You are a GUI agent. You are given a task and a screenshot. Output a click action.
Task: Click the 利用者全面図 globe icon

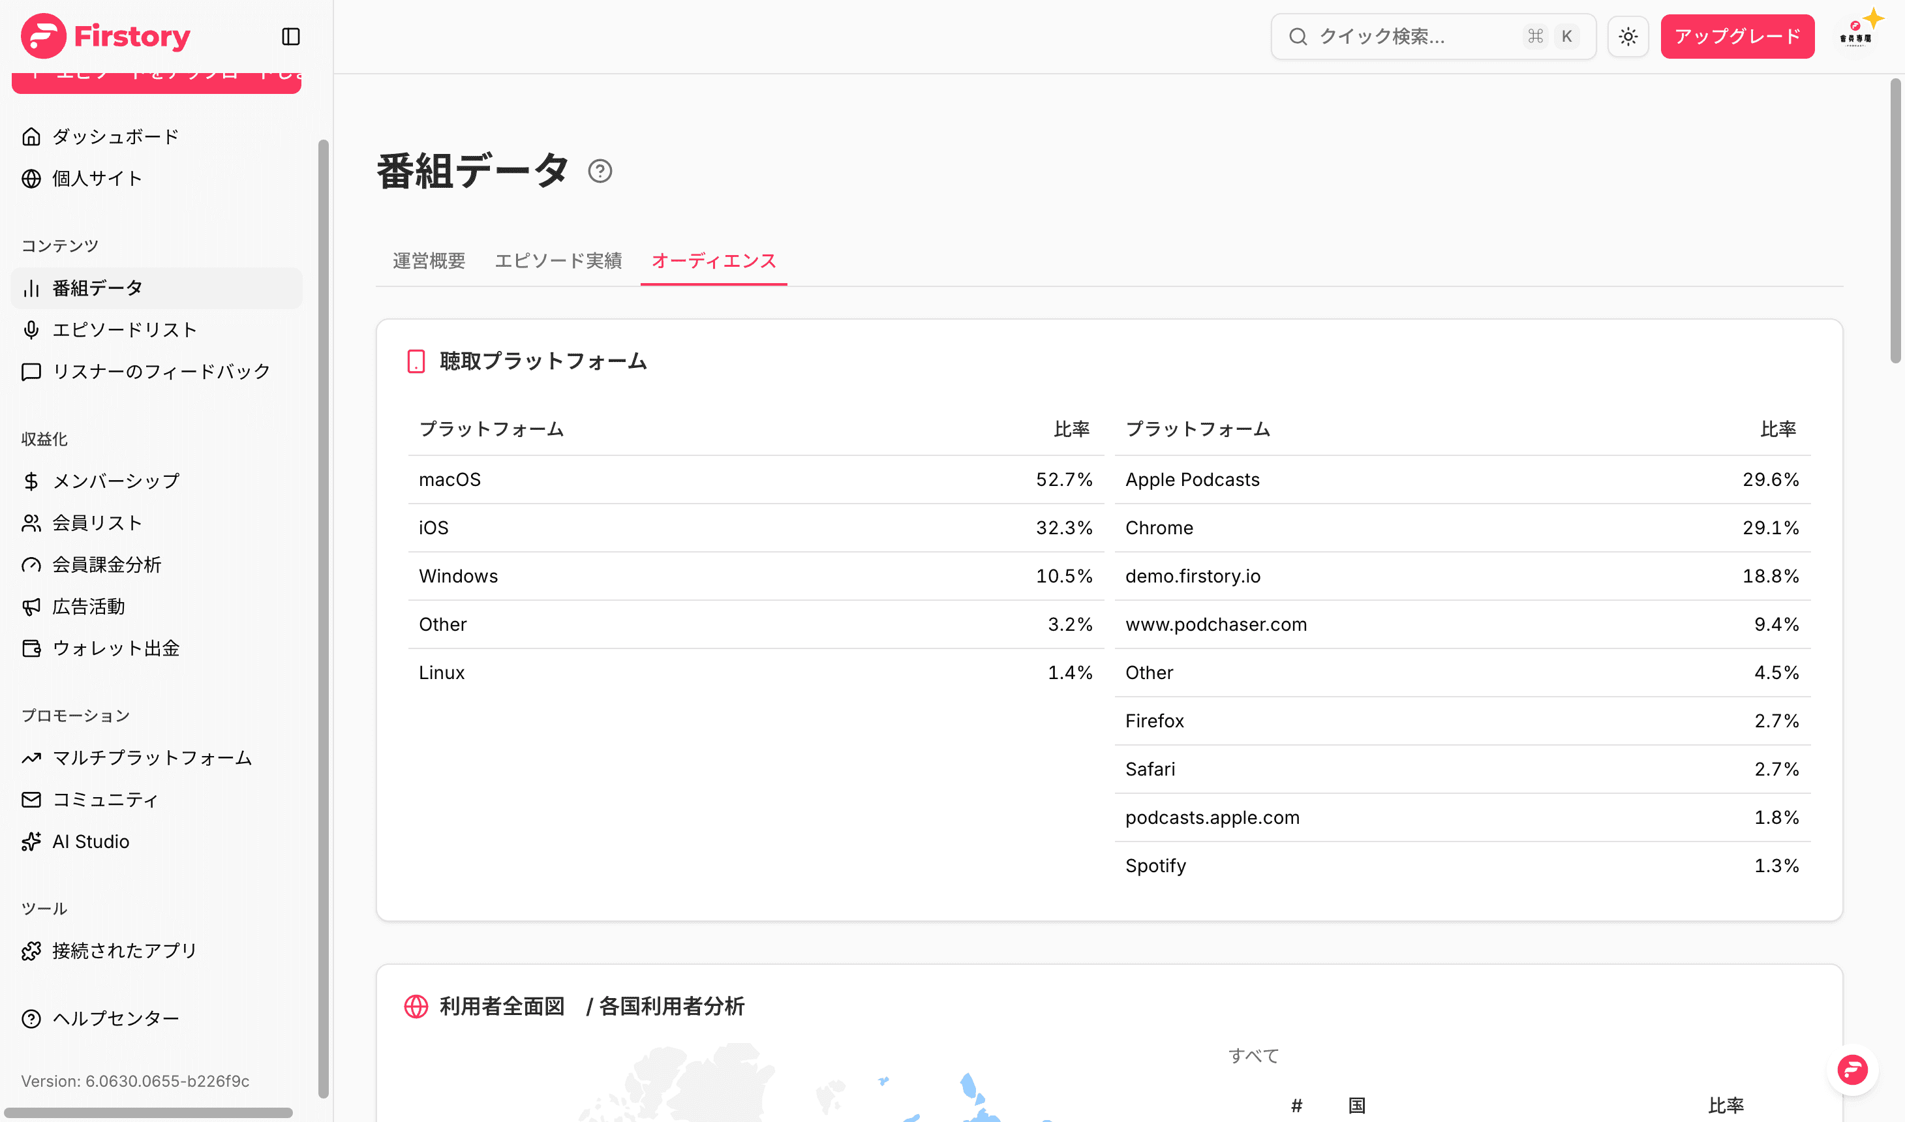416,1007
